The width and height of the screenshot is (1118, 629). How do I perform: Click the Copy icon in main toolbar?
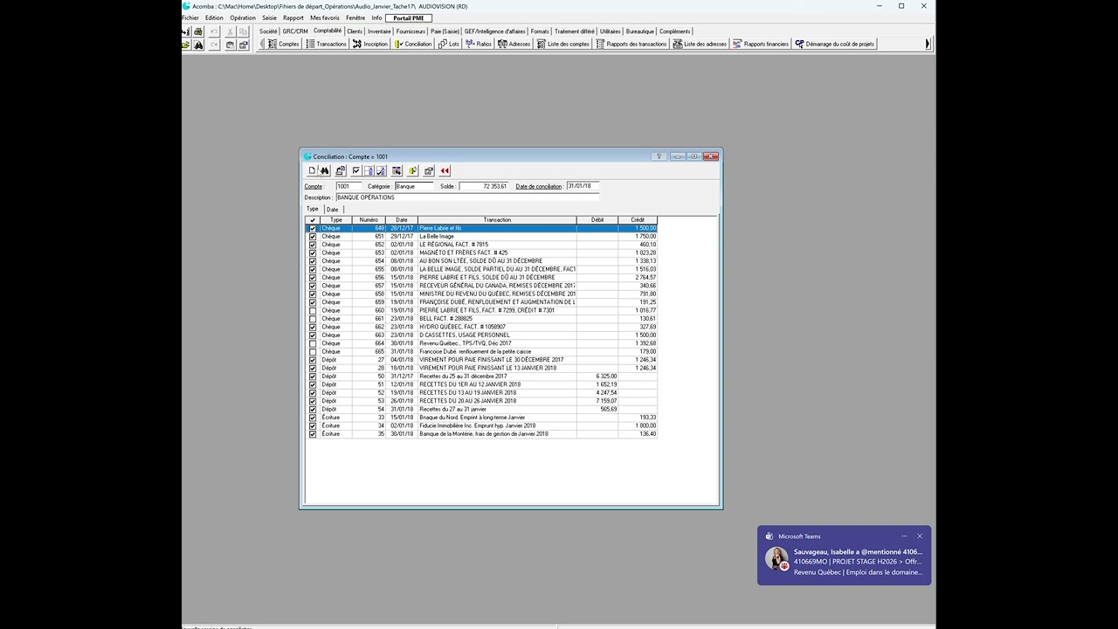[x=244, y=31]
